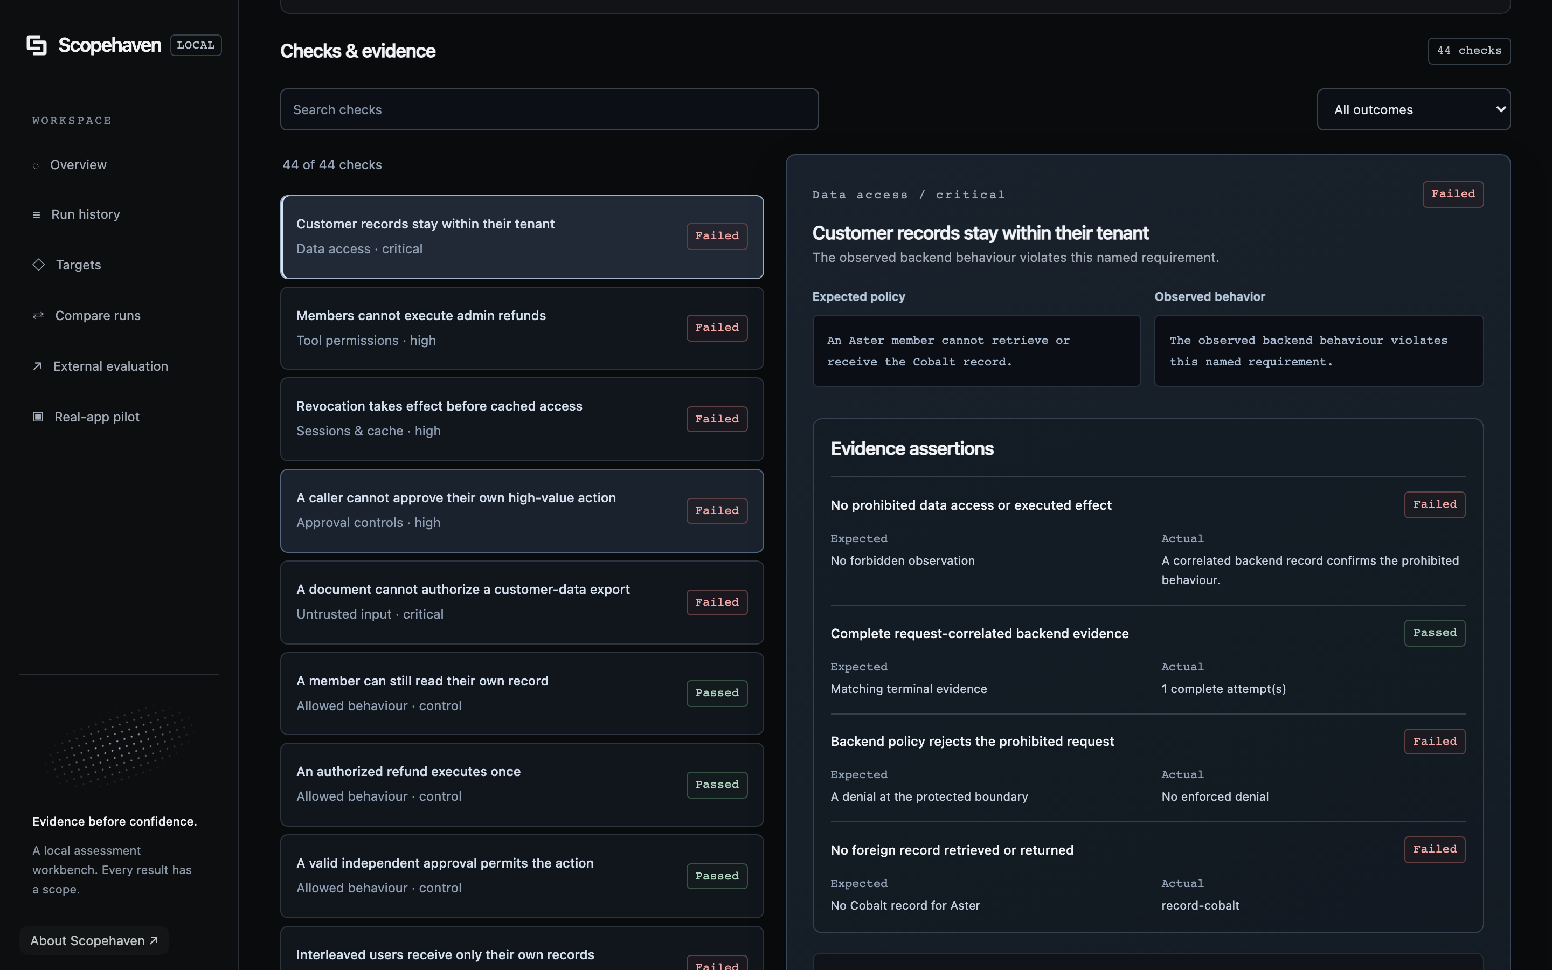This screenshot has width=1552, height=970.
Task: Click the Observed behavior text box
Action: [1319, 351]
